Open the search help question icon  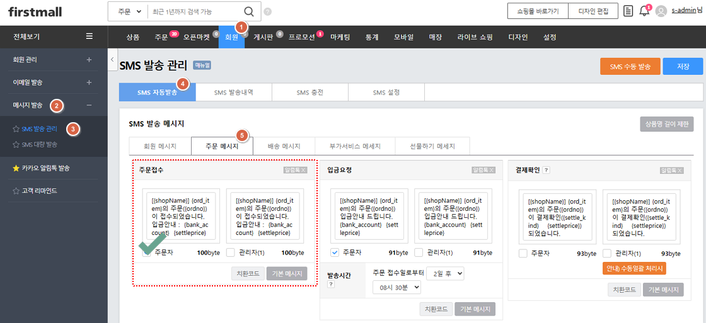(268, 12)
